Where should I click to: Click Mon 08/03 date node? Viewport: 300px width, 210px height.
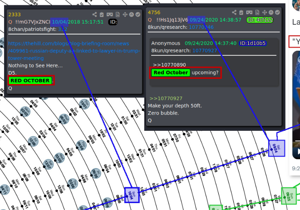88,141
